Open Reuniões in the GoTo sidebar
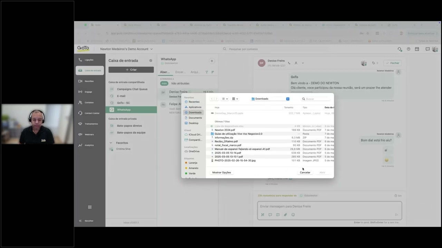This screenshot has width=442, height=248. pos(90,81)
